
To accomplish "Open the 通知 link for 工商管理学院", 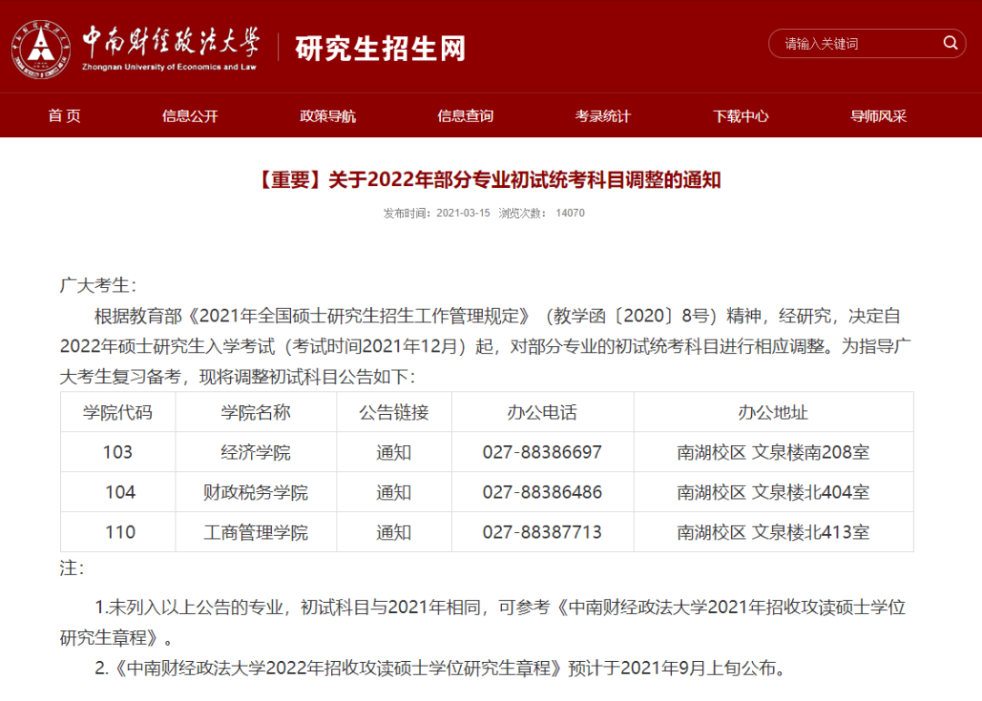I will coord(393,532).
